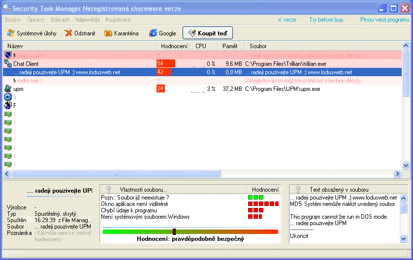413x260 pixels.
Task: Click the Okno aplikace není viditelné entry
Action: (134, 204)
